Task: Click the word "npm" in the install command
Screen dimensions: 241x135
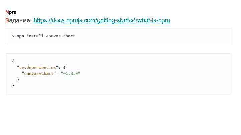Action: tap(20, 36)
